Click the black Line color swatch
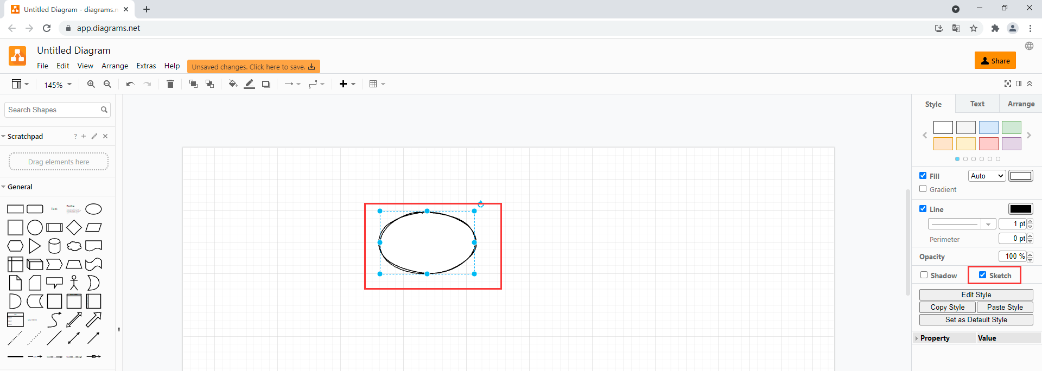 click(x=1020, y=209)
